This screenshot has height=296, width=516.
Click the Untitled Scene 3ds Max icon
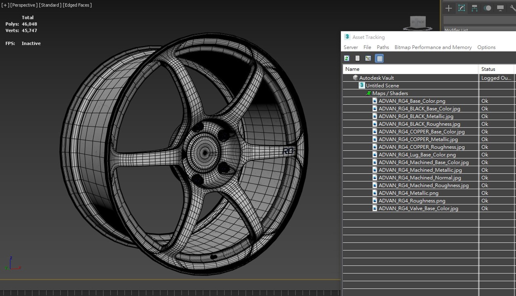(362, 86)
